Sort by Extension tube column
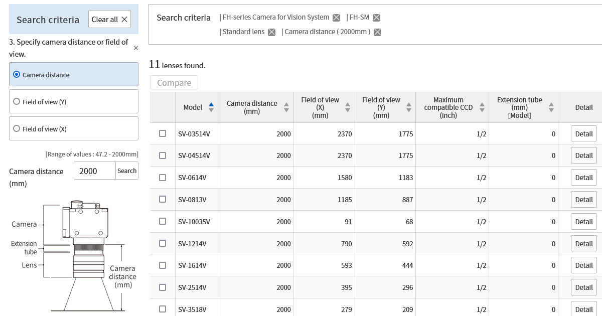This screenshot has height=316, width=602. (551, 107)
